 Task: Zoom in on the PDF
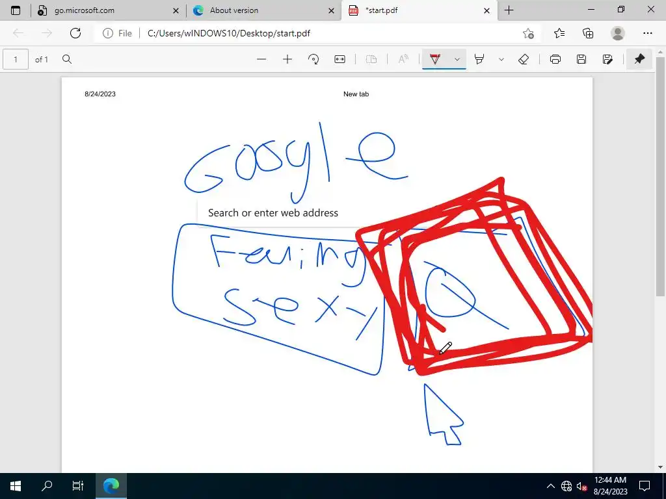[287, 59]
